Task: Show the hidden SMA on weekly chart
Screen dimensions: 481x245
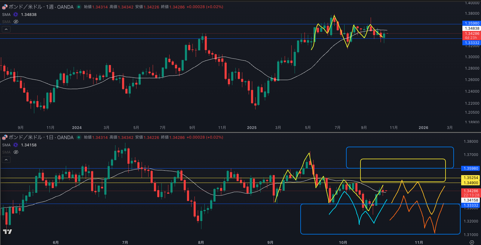Action: pos(16,22)
